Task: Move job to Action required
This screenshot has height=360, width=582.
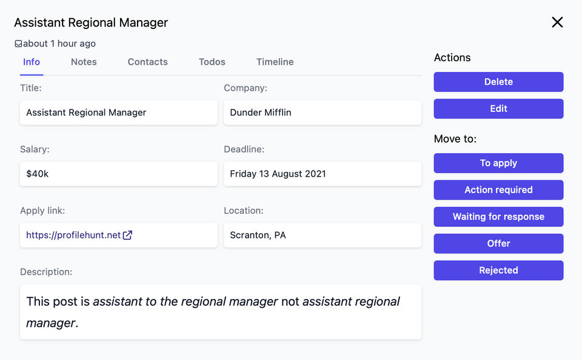Action: [x=498, y=189]
